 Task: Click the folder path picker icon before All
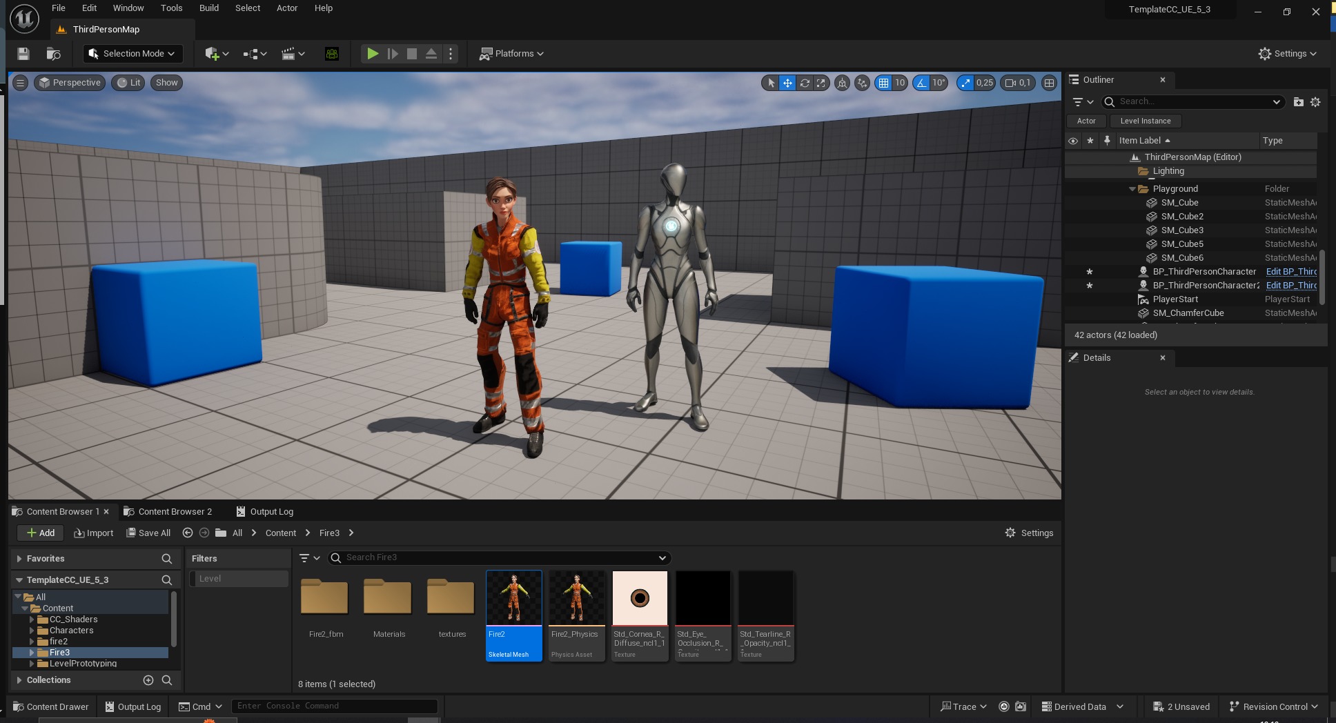221,533
